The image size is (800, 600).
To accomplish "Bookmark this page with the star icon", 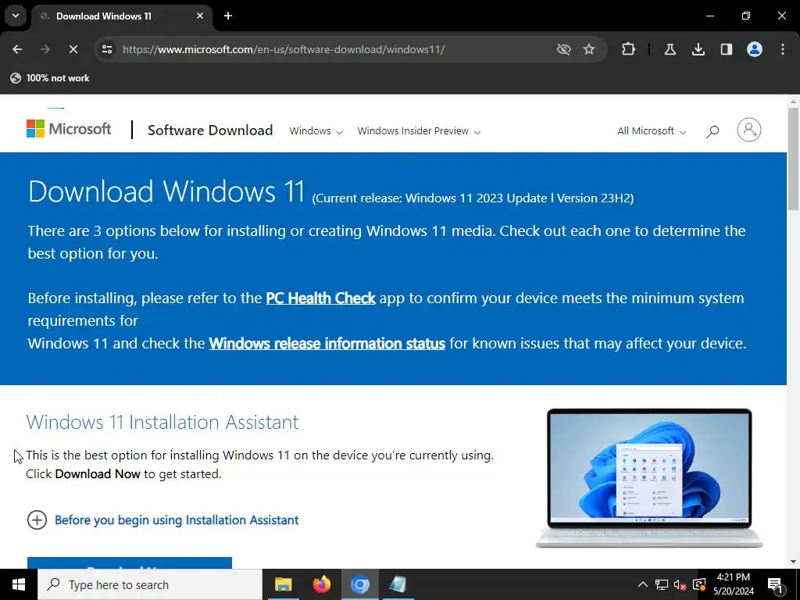I will click(x=589, y=49).
